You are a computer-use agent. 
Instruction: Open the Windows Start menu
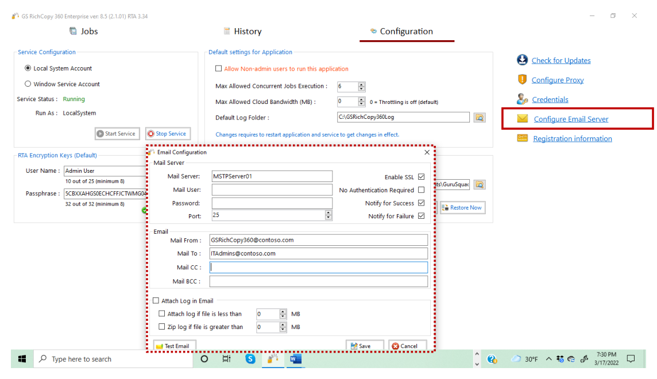coord(22,359)
